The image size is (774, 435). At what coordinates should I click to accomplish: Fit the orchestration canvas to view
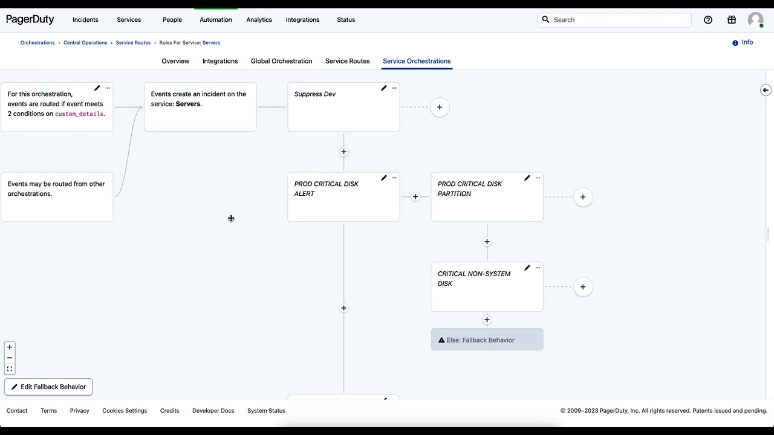click(x=10, y=369)
